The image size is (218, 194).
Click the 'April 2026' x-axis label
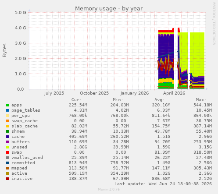174,93
